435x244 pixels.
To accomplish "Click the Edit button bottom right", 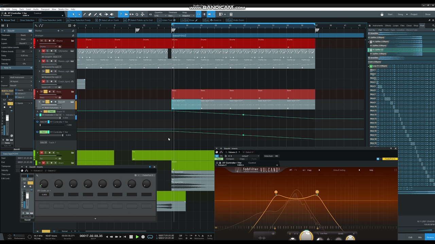I will 410,237.
